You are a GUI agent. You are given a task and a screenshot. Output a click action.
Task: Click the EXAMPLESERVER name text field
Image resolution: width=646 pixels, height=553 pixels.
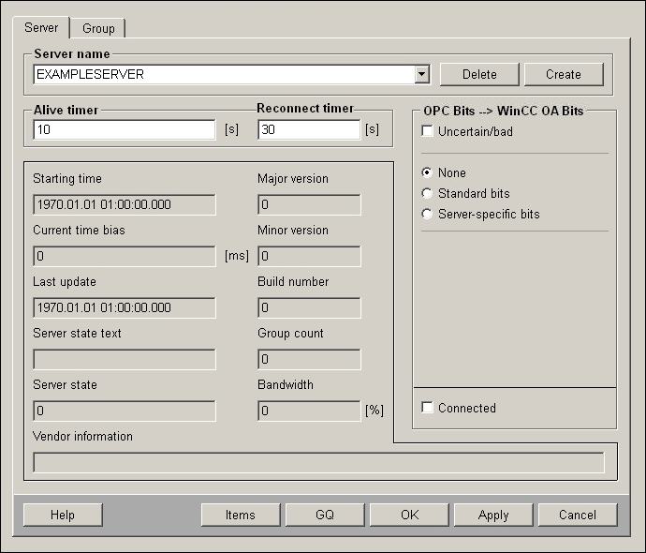click(x=223, y=74)
